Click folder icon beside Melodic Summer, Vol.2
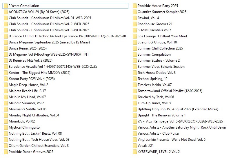The image size is (231, 159). pos(6,103)
